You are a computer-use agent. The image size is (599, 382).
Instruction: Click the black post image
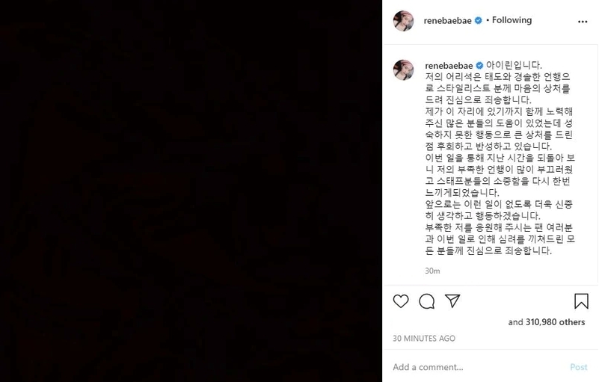pyautogui.click(x=191, y=191)
